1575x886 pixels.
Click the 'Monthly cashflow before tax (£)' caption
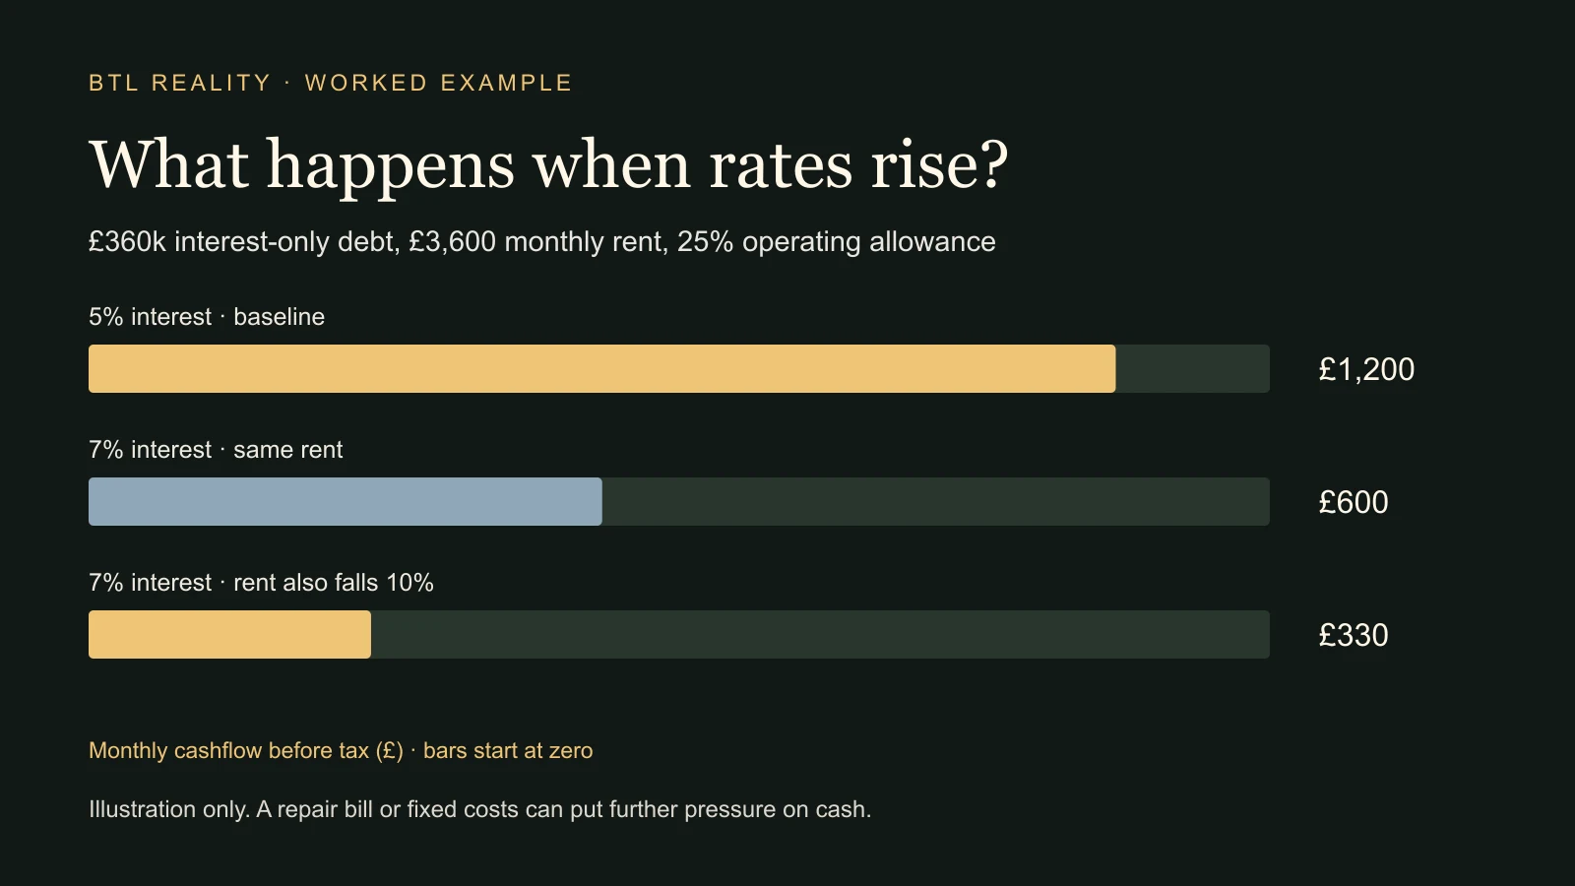(246, 750)
